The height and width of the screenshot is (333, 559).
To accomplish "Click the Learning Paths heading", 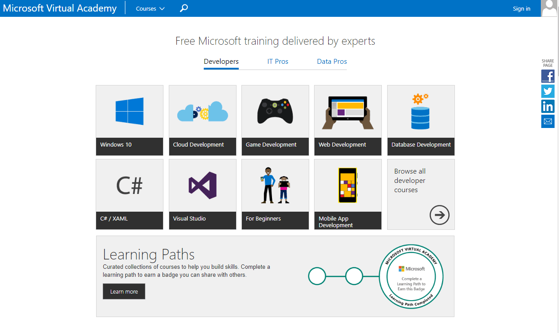I will pos(149,255).
